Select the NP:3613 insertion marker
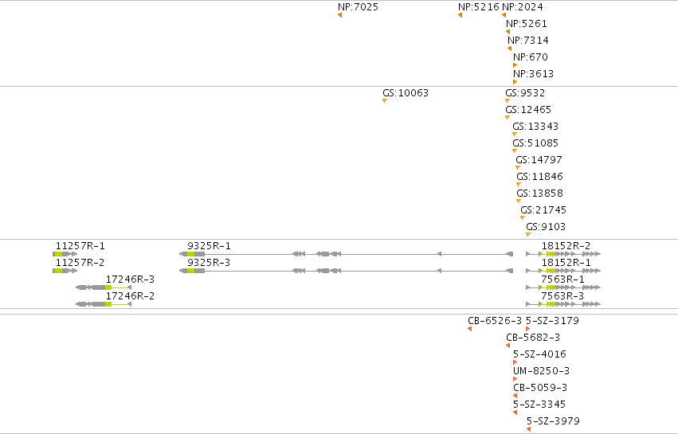Image resolution: width=678 pixels, height=434 pixels. click(x=515, y=82)
